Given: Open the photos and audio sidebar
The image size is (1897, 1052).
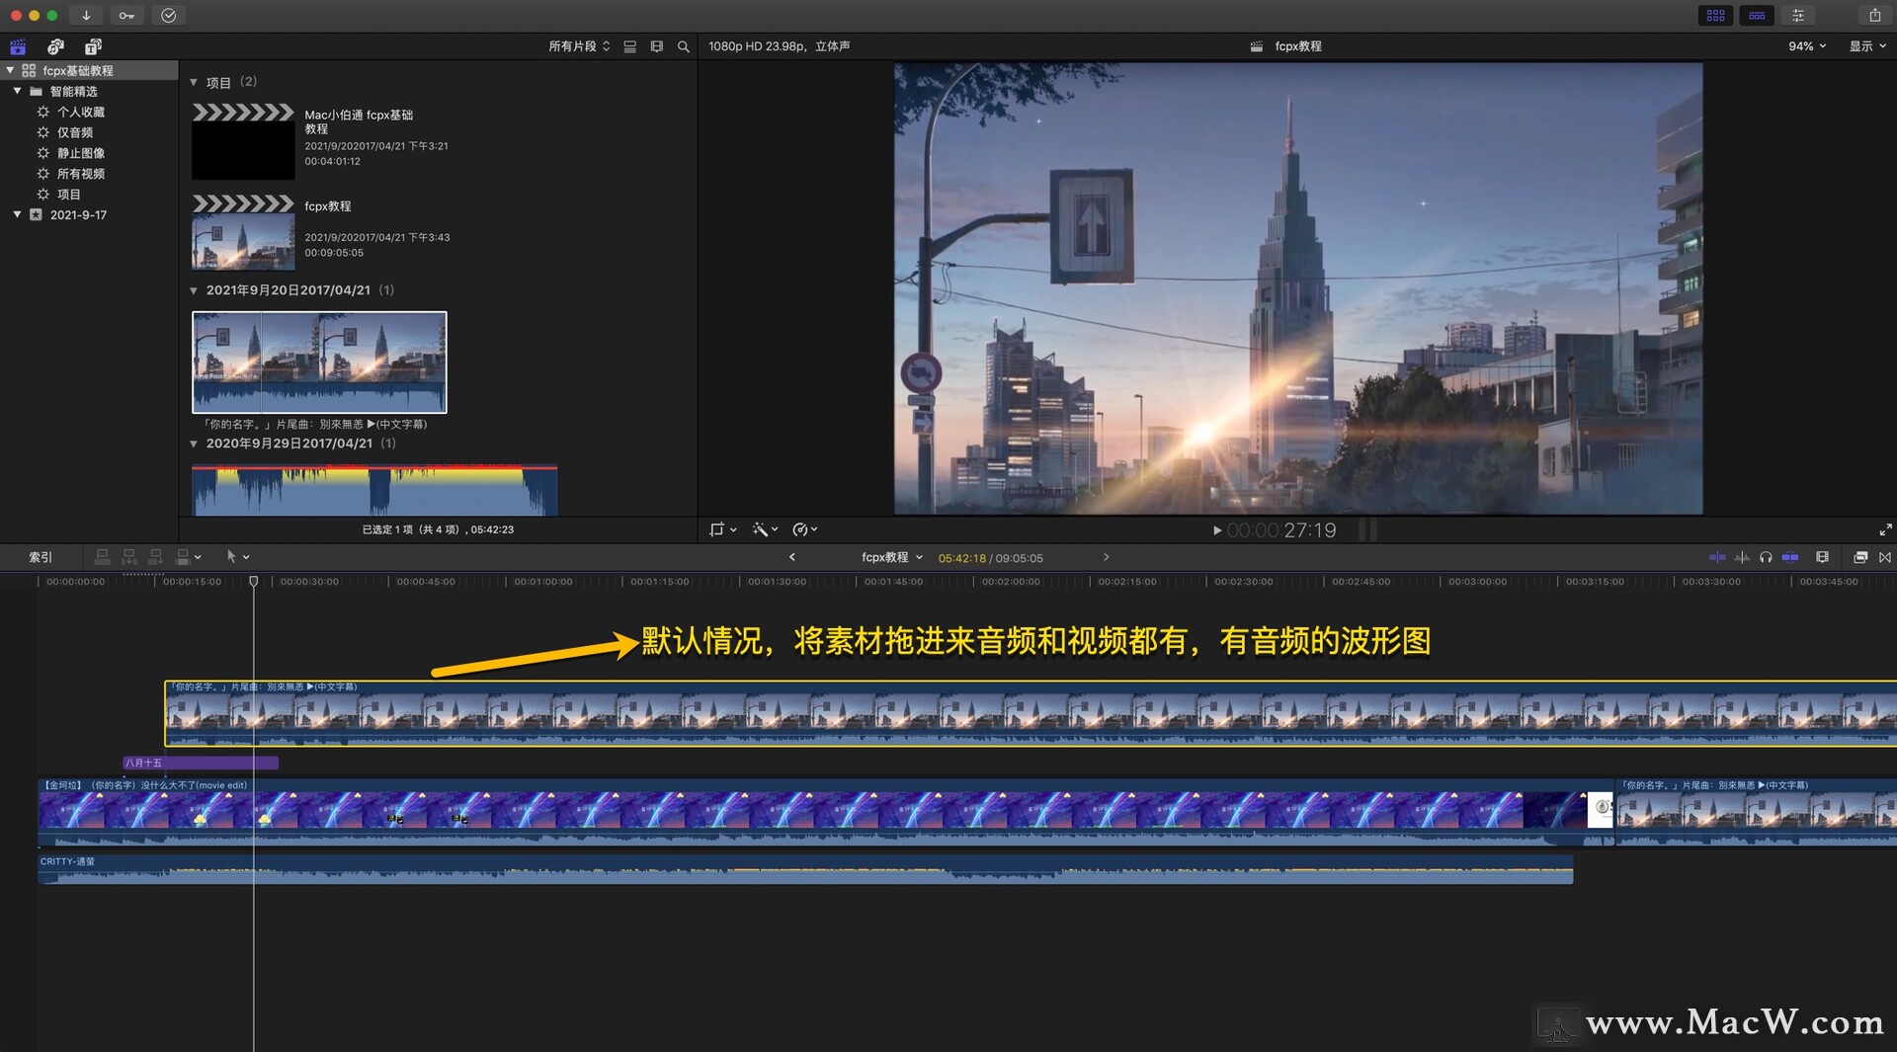Looking at the screenshot, I should [55, 46].
